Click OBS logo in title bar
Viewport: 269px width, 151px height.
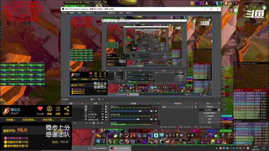(x=63, y=9)
